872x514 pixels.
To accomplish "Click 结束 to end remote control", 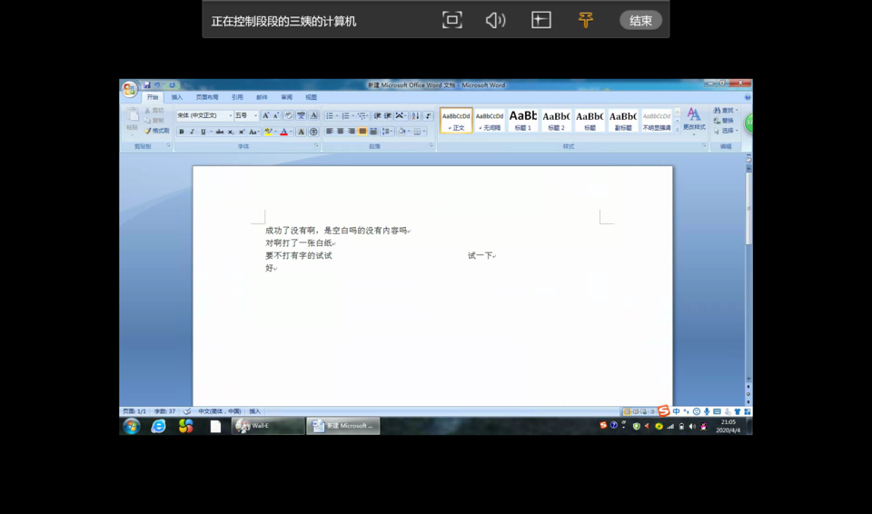I will tap(640, 21).
